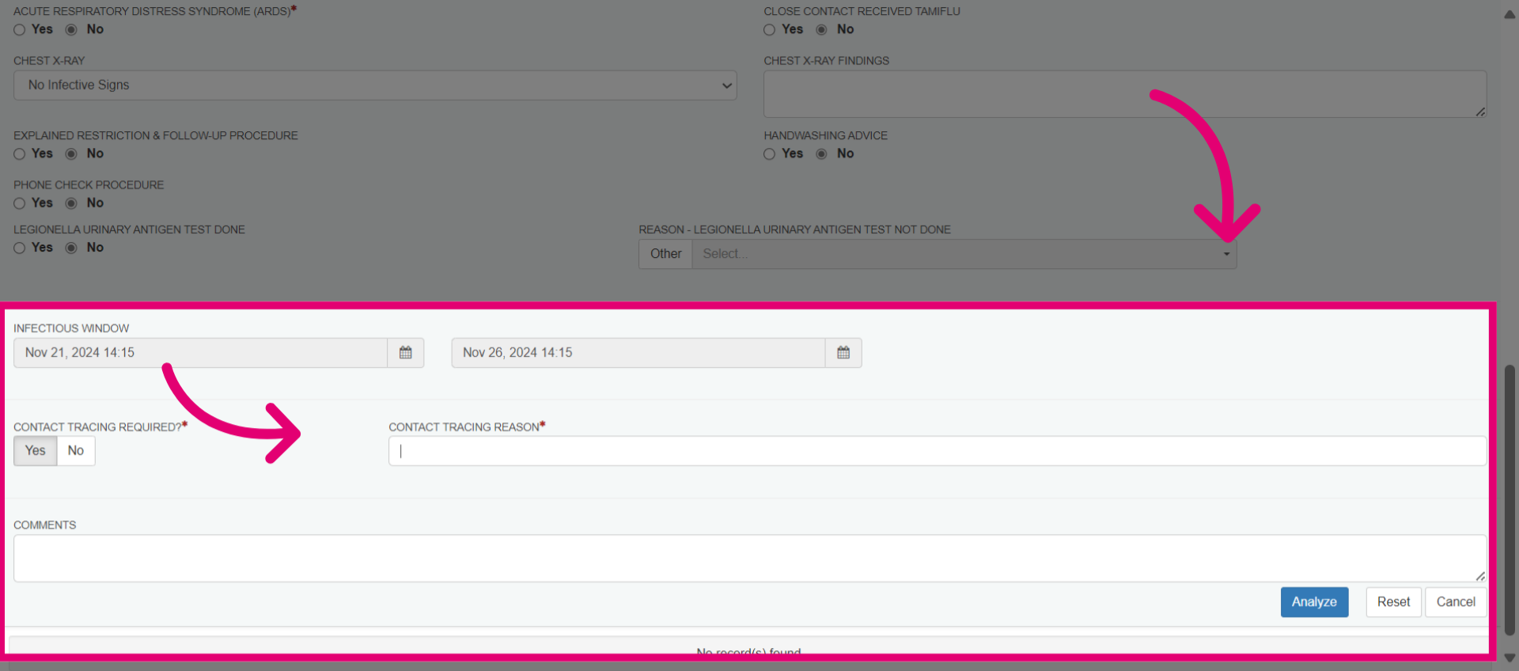1519x671 pixels.
Task: Click the infectious window end date field
Action: pos(638,353)
